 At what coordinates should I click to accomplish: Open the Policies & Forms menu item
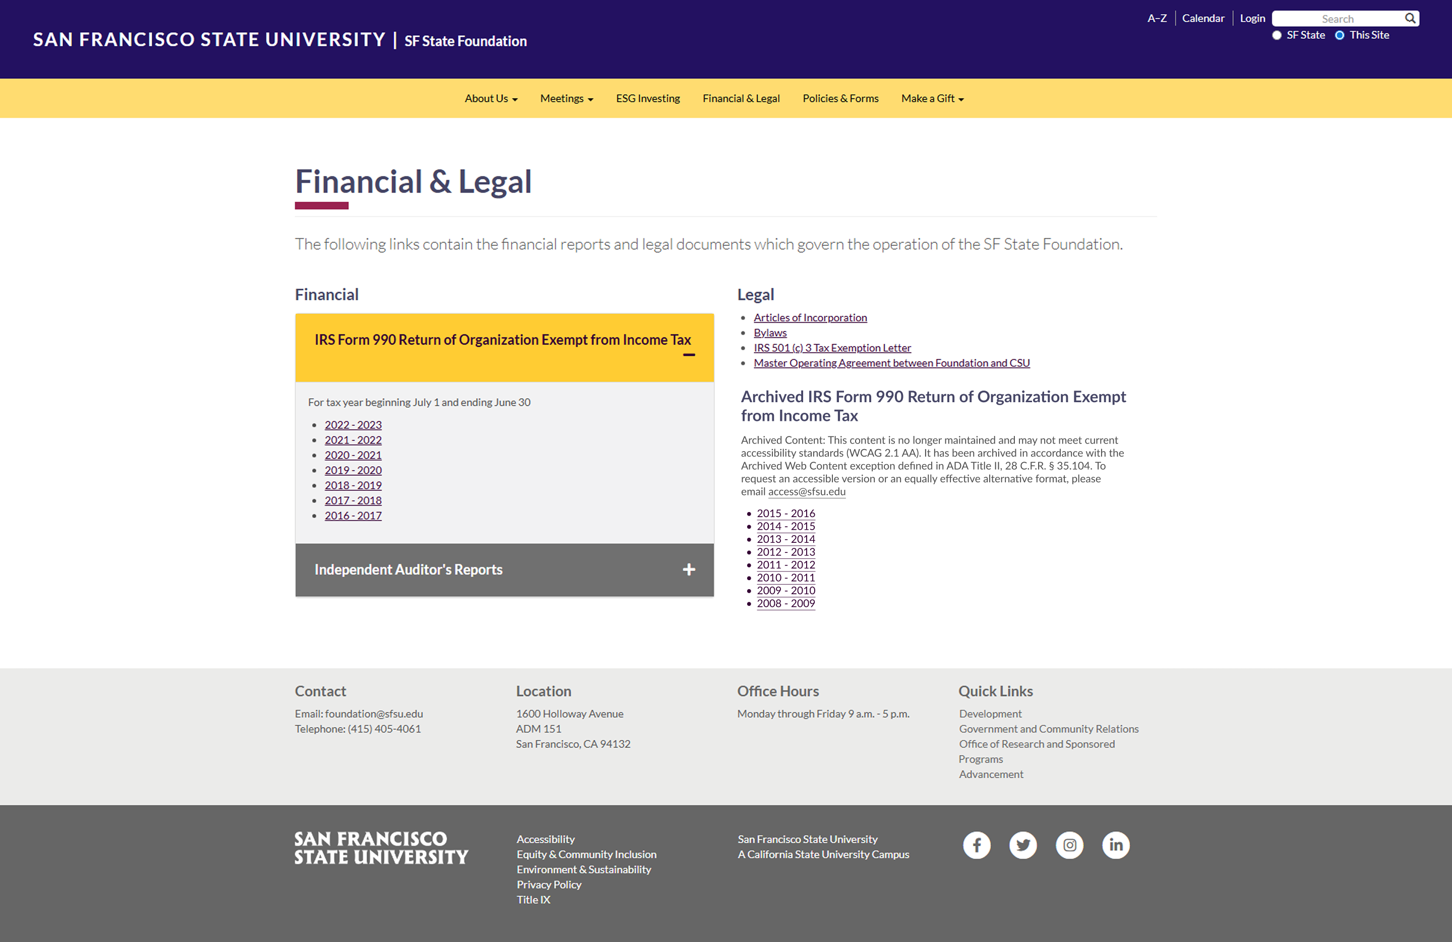(840, 98)
